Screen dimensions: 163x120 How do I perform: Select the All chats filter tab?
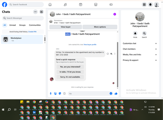[x=5, y=25]
